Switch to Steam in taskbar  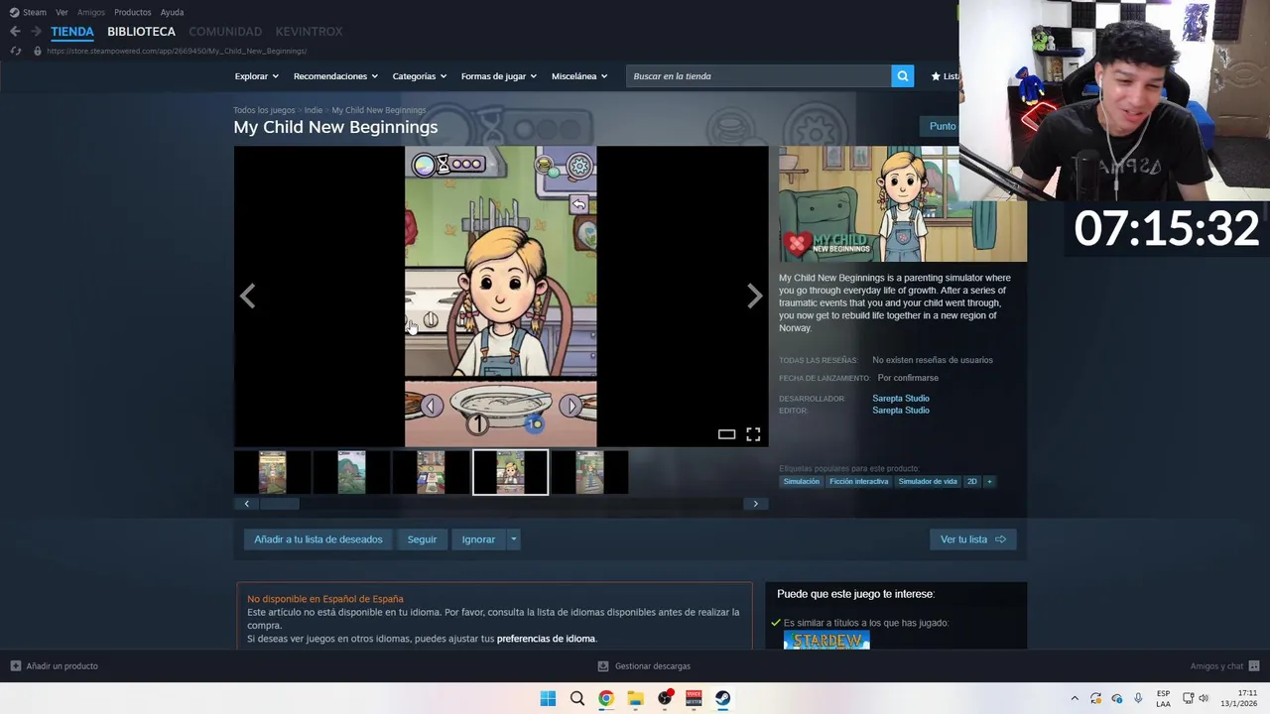722,698
